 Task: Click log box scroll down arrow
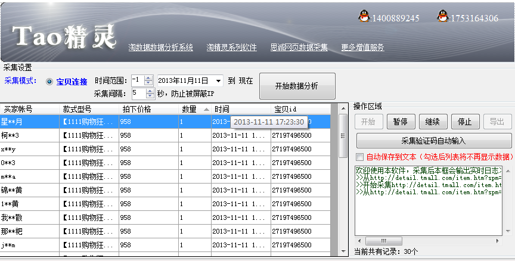(508, 231)
